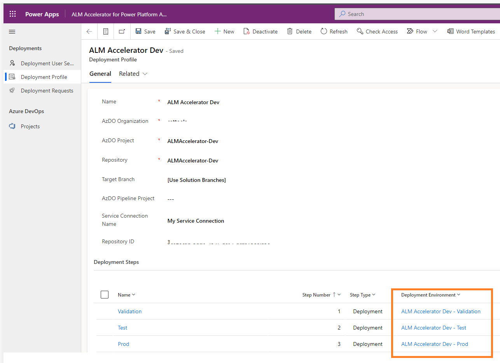Open ALM Accelerator Dev - Prod environment link

[x=434, y=344]
